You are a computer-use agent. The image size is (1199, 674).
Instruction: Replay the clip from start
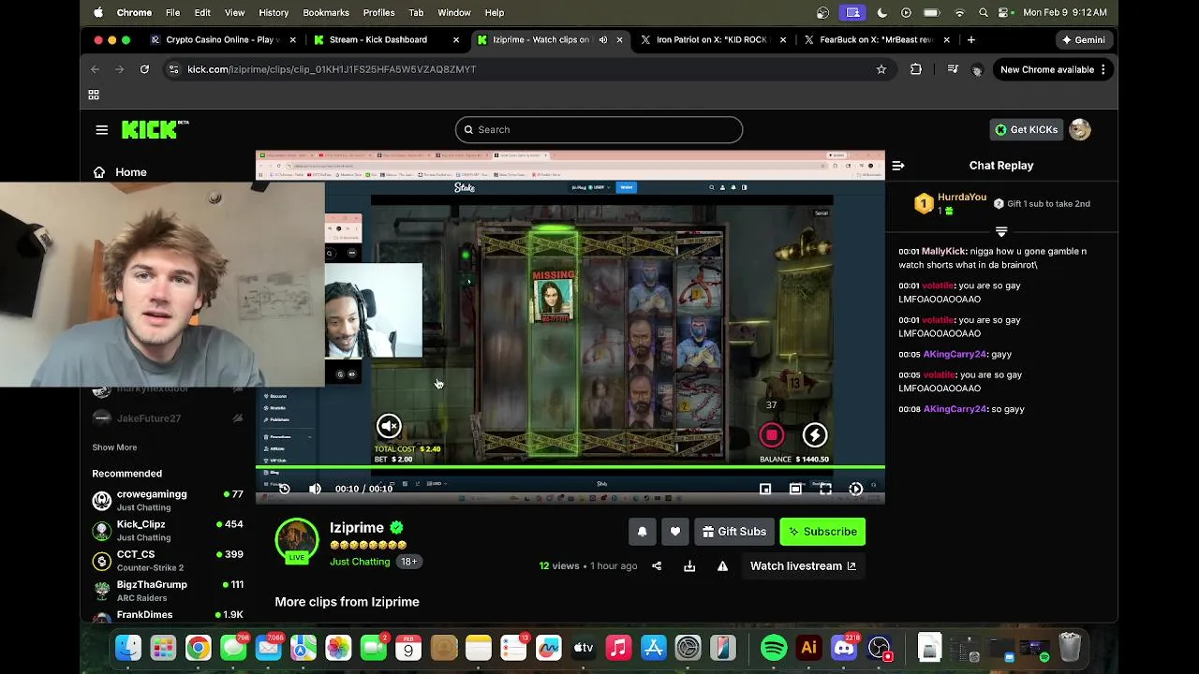tap(285, 489)
